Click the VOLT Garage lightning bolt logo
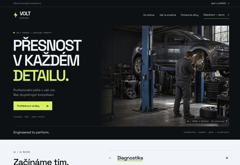Screen dimensions: 240x165 [x=15, y=15]
